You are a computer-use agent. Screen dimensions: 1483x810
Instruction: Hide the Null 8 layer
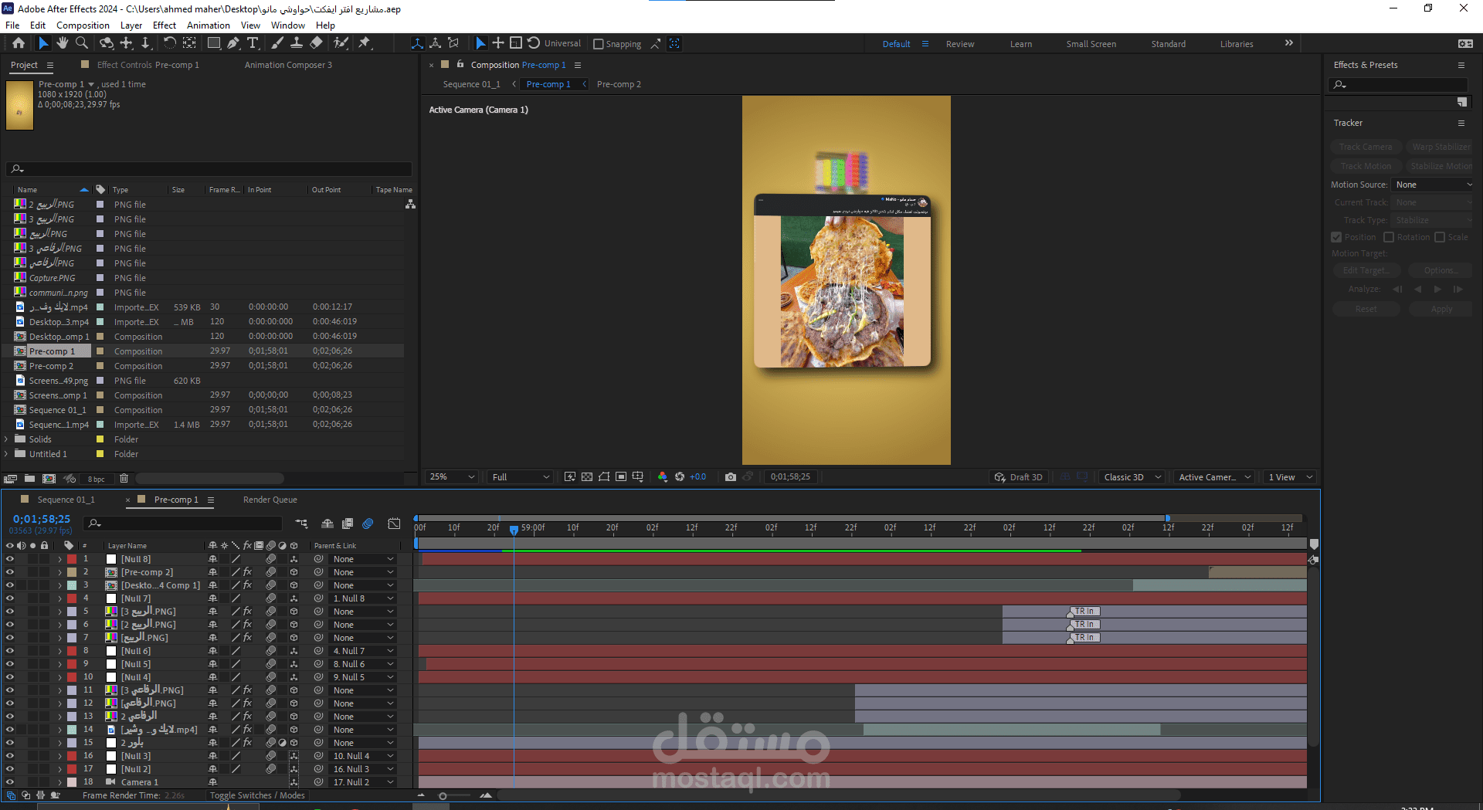[10, 559]
